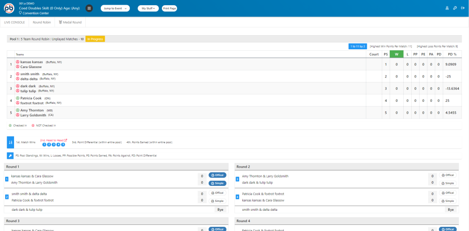469x231 pixels.
Task: Click the Bye label for dark dark & tulip tulip
Action: point(220,210)
